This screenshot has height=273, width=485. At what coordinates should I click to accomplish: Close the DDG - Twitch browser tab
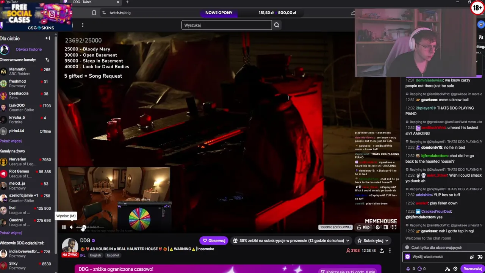point(117,2)
